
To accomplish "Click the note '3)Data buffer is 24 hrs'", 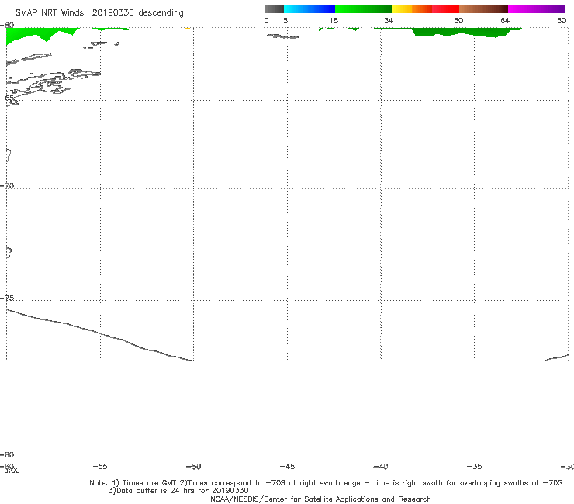I will pos(178,491).
